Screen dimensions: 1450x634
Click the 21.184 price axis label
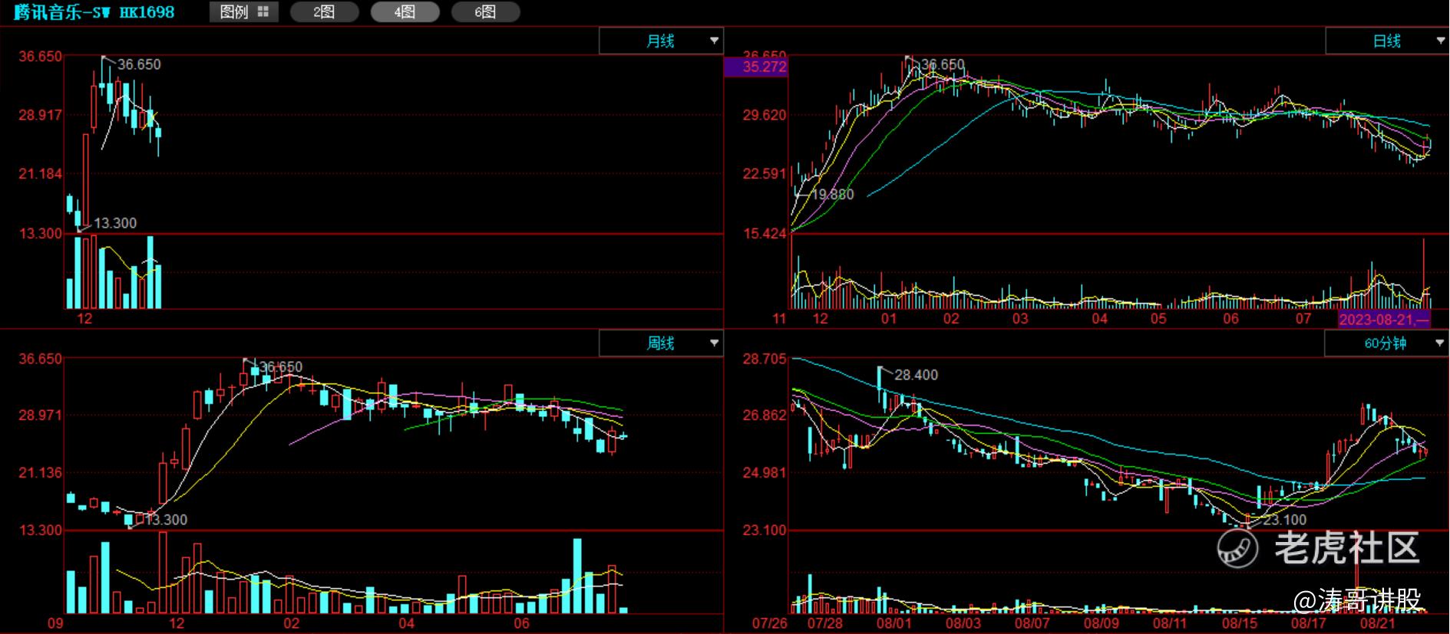click(41, 174)
